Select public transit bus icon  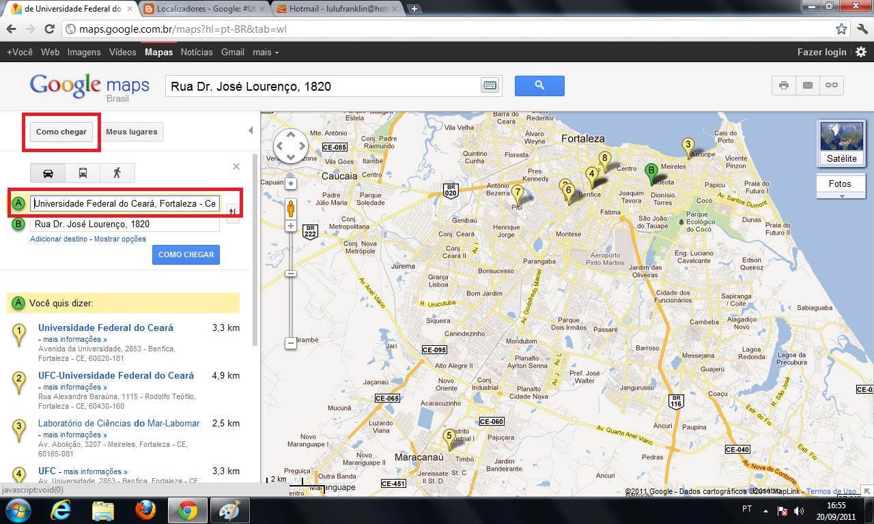[x=83, y=173]
